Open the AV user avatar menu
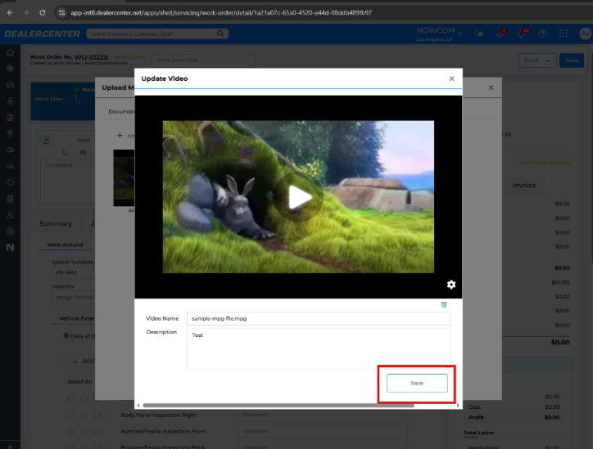The width and height of the screenshot is (593, 449). 585,34
